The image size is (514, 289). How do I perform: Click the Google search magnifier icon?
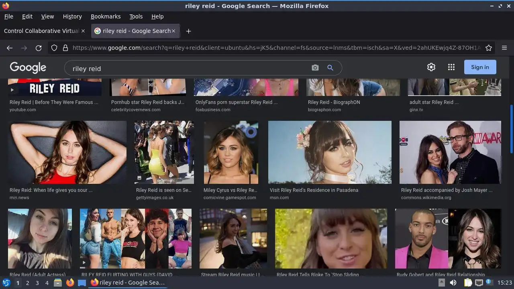coord(330,68)
